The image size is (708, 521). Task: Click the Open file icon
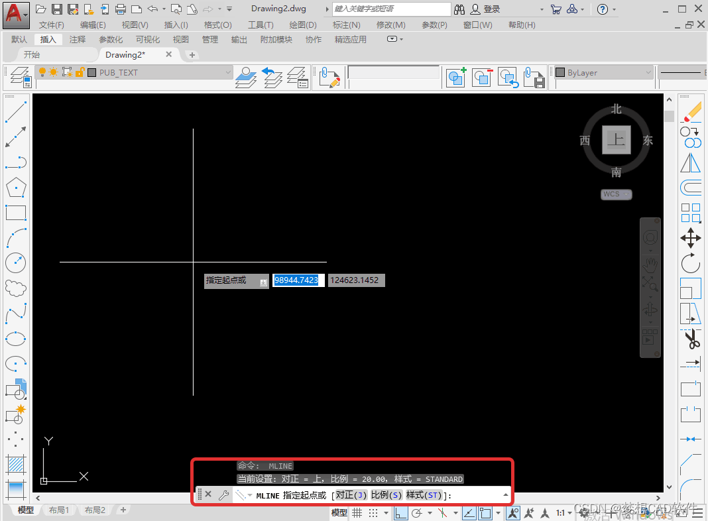[x=41, y=9]
